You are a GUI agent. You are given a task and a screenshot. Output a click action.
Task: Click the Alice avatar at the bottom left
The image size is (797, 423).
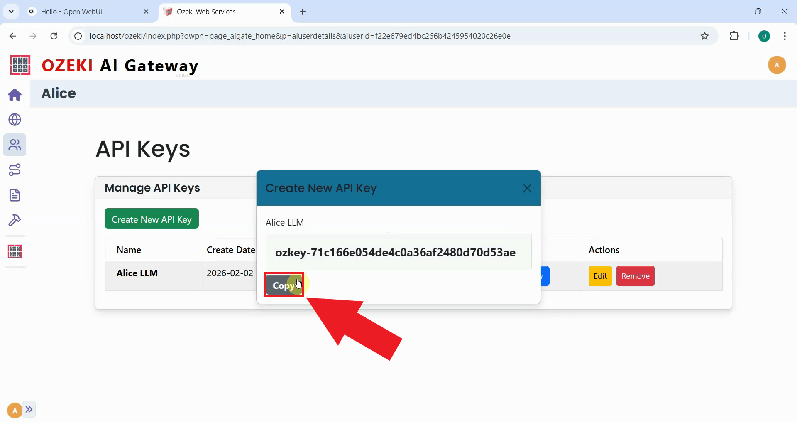[x=14, y=410]
